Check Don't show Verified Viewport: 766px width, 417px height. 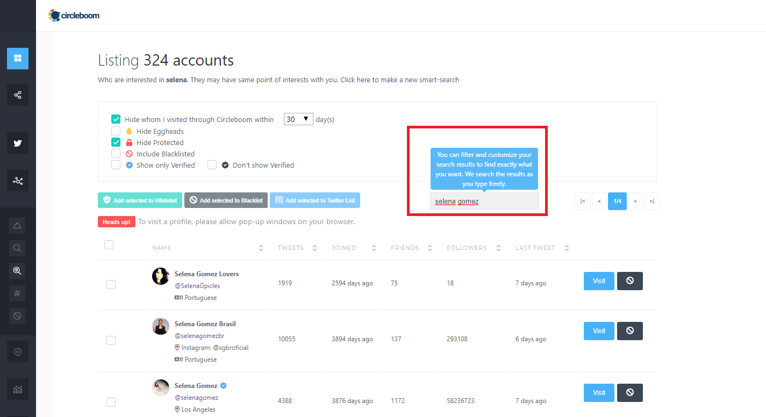(x=212, y=165)
